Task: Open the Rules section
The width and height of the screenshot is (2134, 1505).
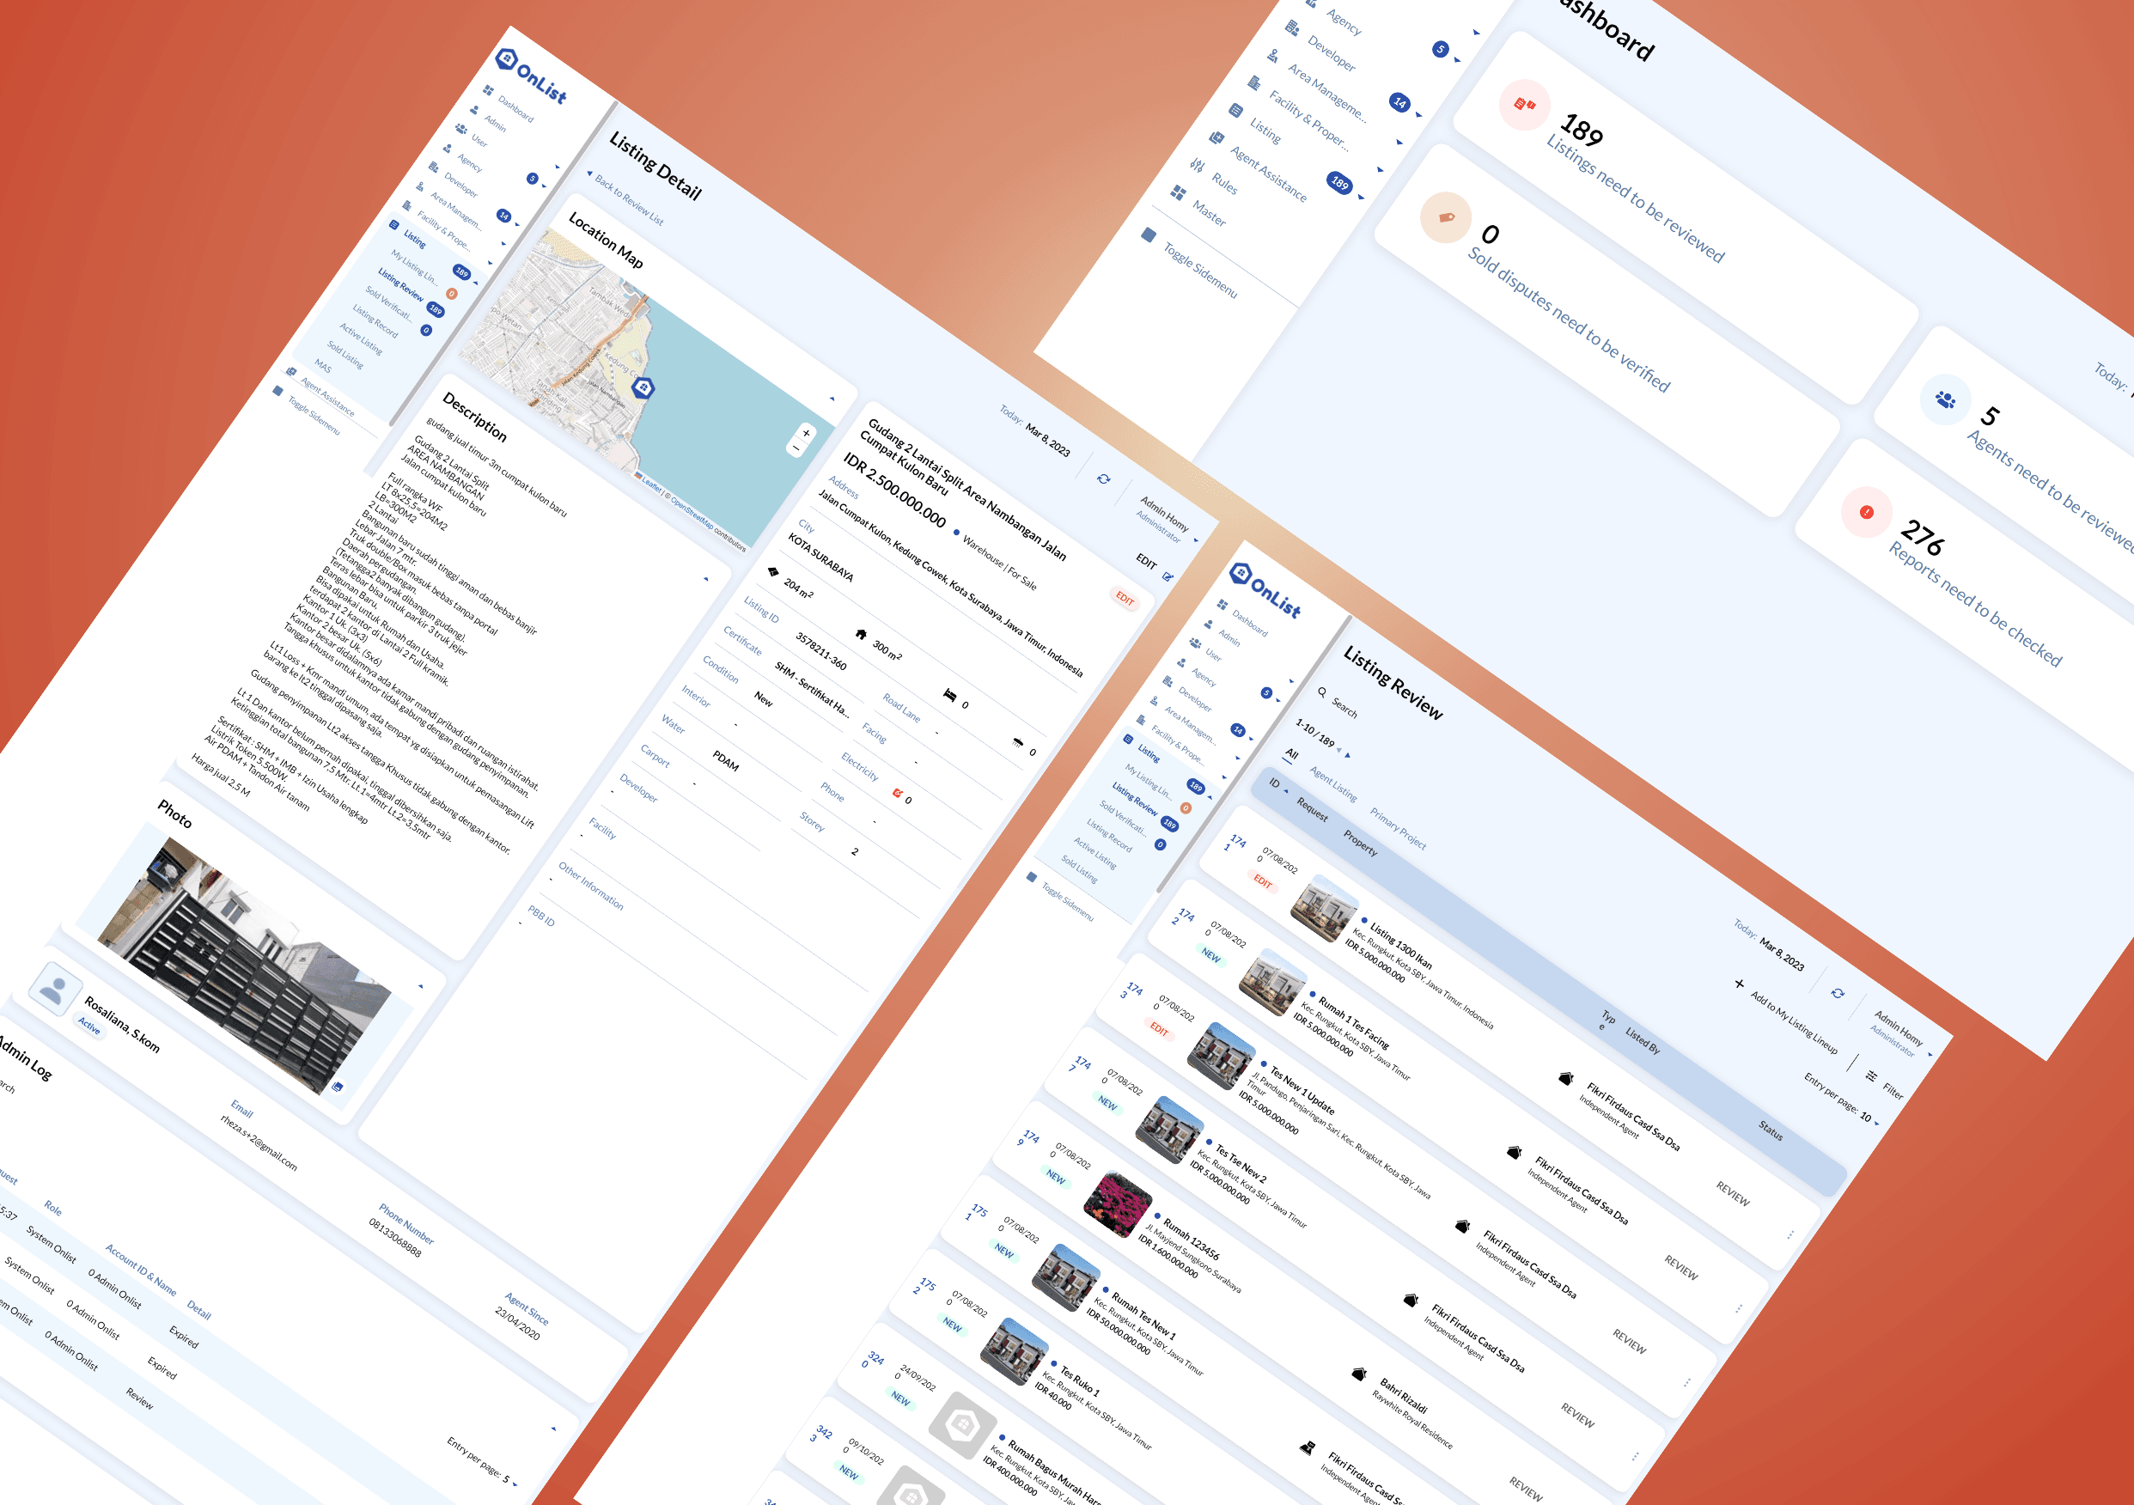Action: click(1225, 186)
